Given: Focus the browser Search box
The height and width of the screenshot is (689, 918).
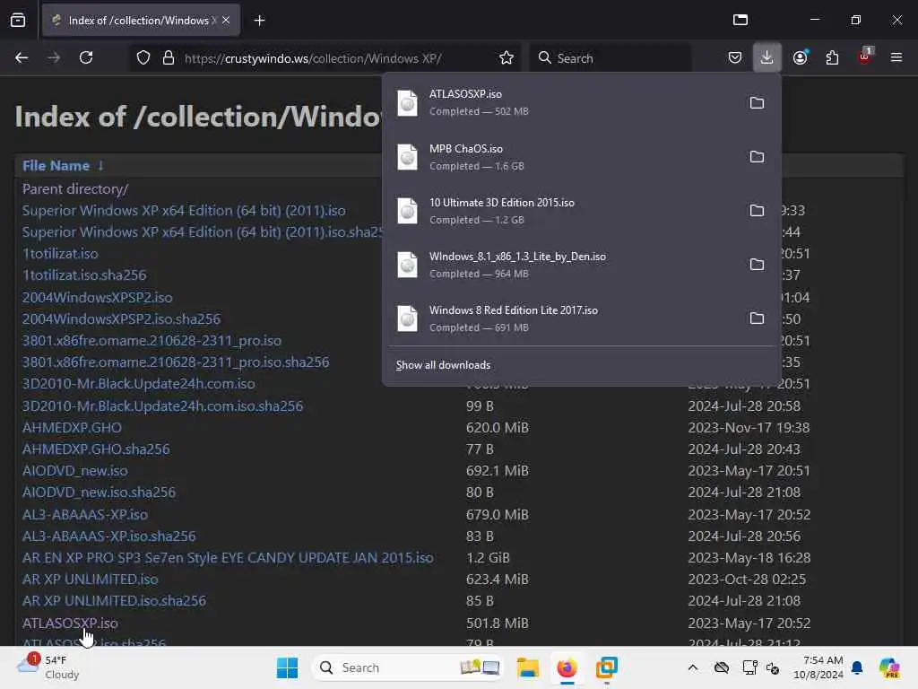Looking at the screenshot, I should (611, 58).
